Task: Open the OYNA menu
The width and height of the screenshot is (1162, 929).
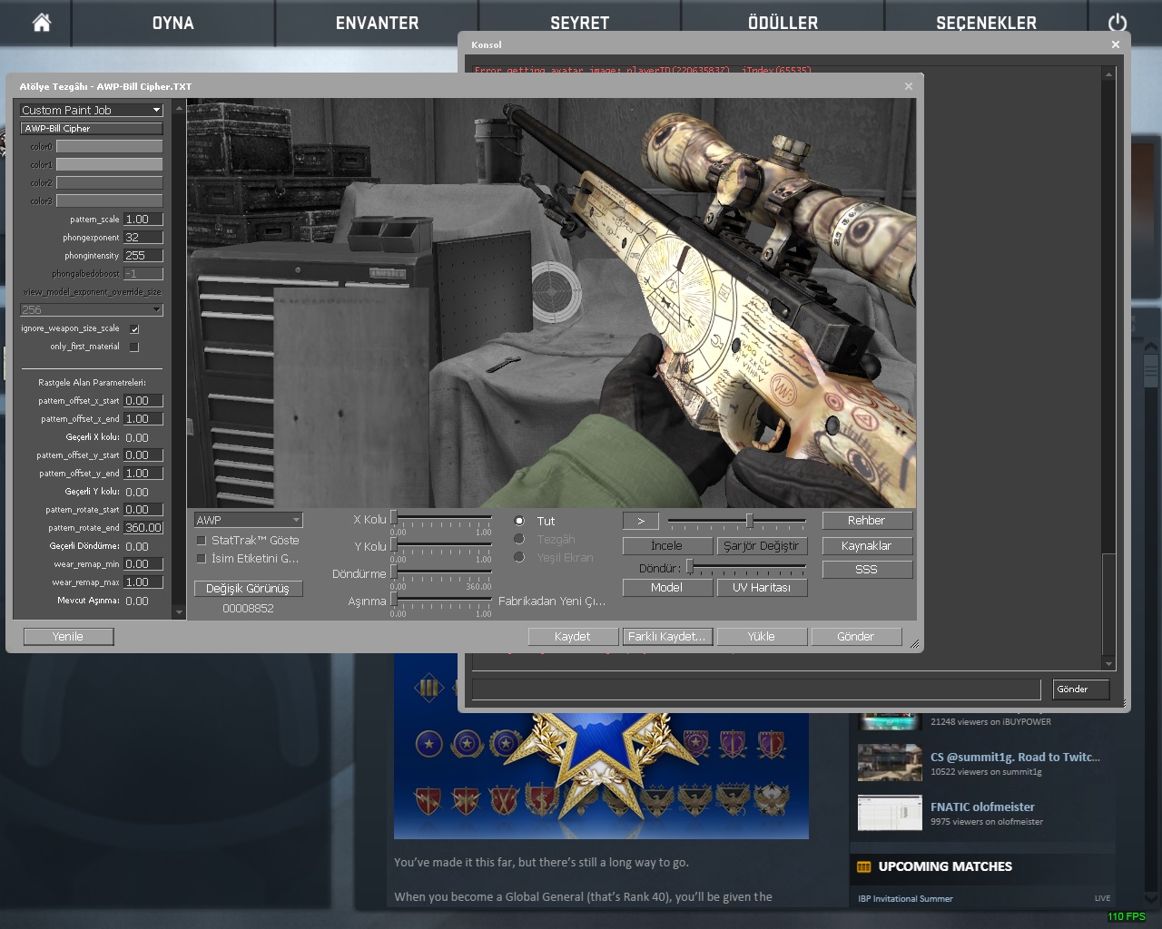Action: [172, 23]
